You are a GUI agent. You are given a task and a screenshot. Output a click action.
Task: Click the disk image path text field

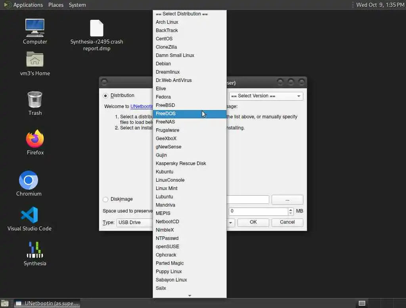pos(248,200)
